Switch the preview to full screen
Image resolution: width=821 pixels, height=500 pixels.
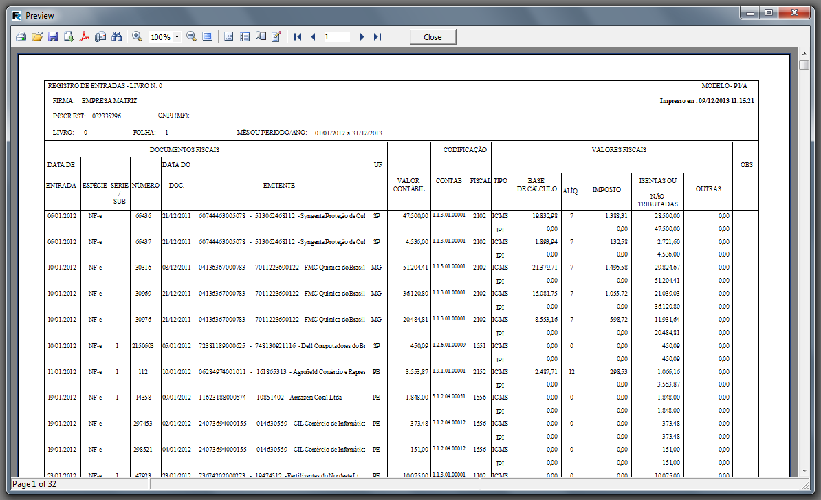[208, 36]
